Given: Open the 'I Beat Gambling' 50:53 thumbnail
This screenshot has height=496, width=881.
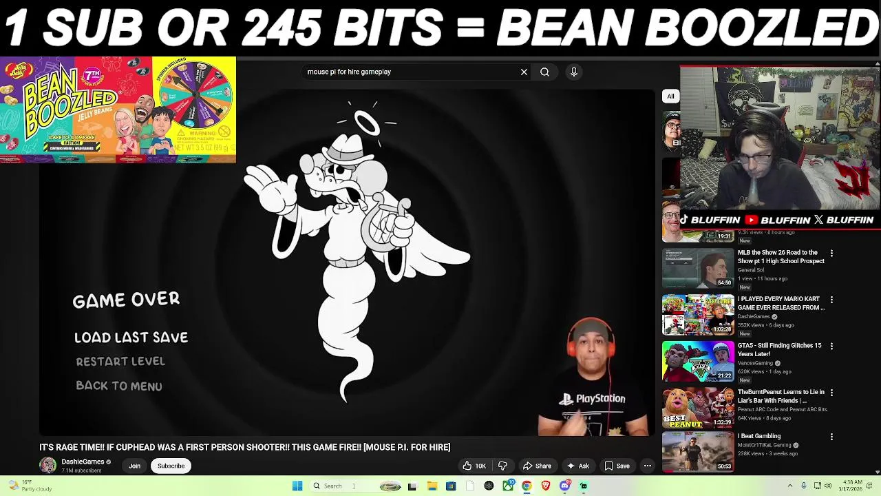Looking at the screenshot, I should tap(698, 452).
